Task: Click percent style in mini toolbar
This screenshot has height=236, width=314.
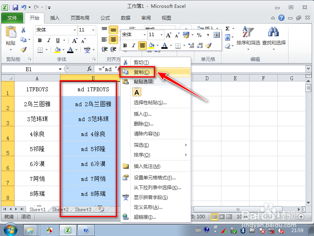Action: click(x=199, y=35)
